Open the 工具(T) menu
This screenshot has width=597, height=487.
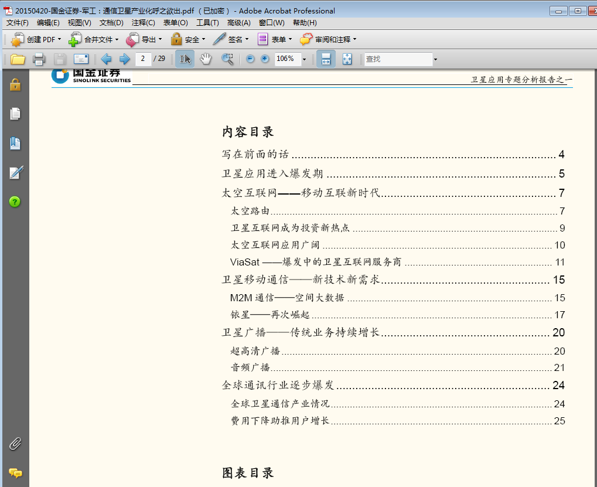click(207, 23)
